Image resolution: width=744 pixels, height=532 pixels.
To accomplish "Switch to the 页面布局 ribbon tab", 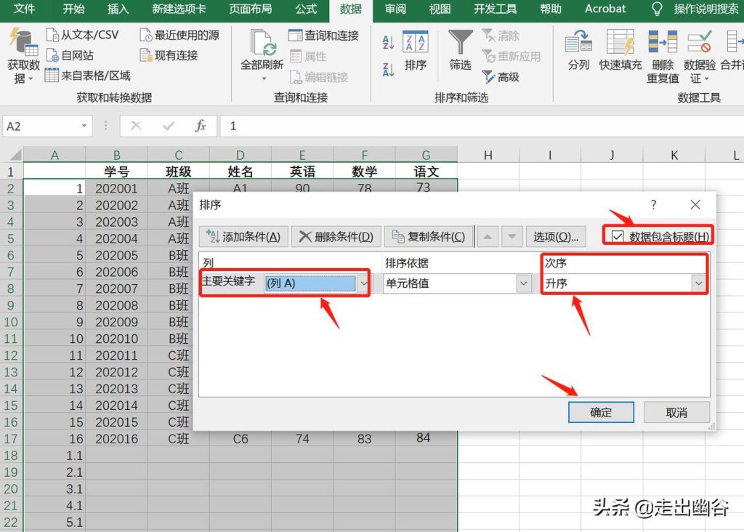I will click(251, 9).
